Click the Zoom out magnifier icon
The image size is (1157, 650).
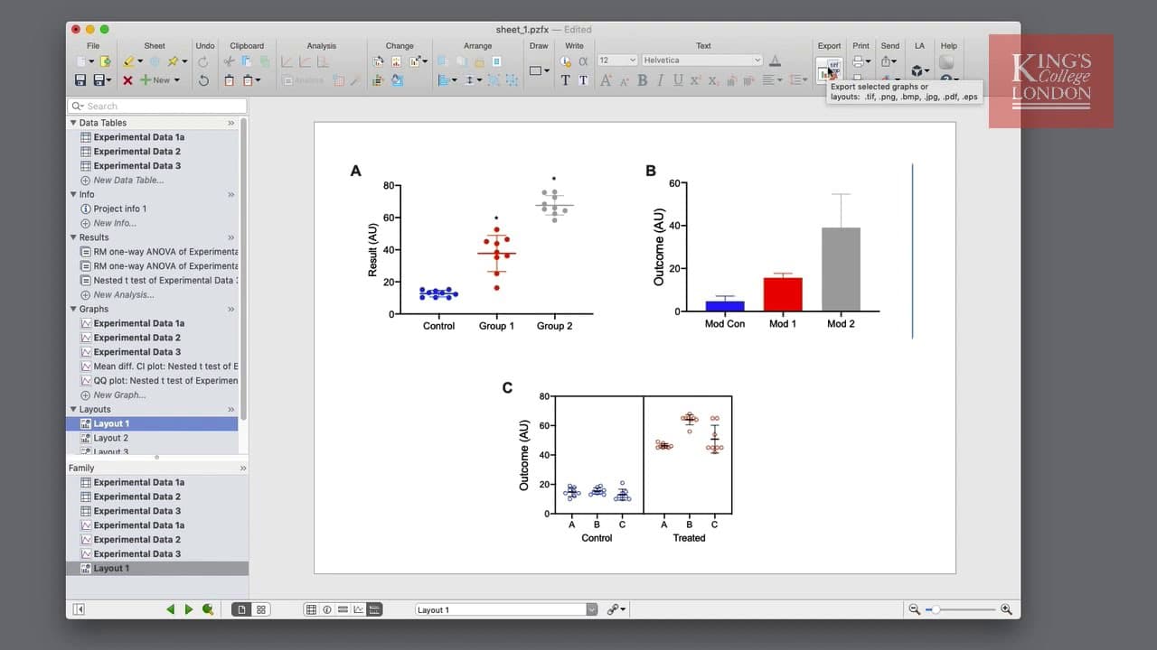pos(914,609)
